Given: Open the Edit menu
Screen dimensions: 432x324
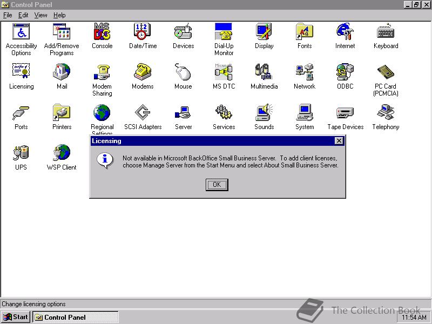Looking at the screenshot, I should coord(23,15).
